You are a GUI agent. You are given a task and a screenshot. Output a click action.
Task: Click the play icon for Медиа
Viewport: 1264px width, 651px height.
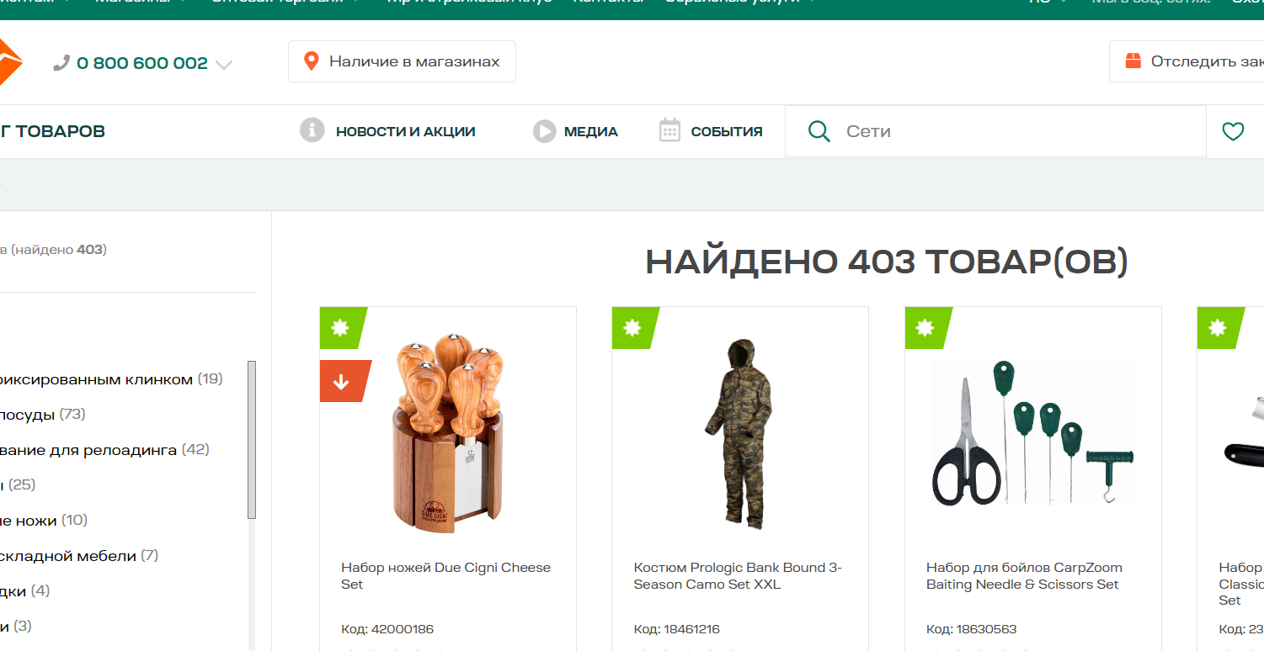click(544, 131)
